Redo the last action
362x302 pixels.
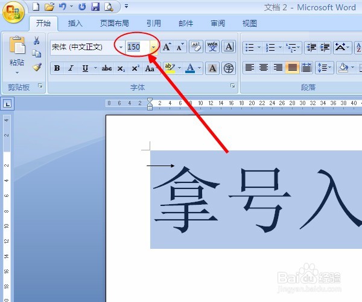click(x=82, y=7)
